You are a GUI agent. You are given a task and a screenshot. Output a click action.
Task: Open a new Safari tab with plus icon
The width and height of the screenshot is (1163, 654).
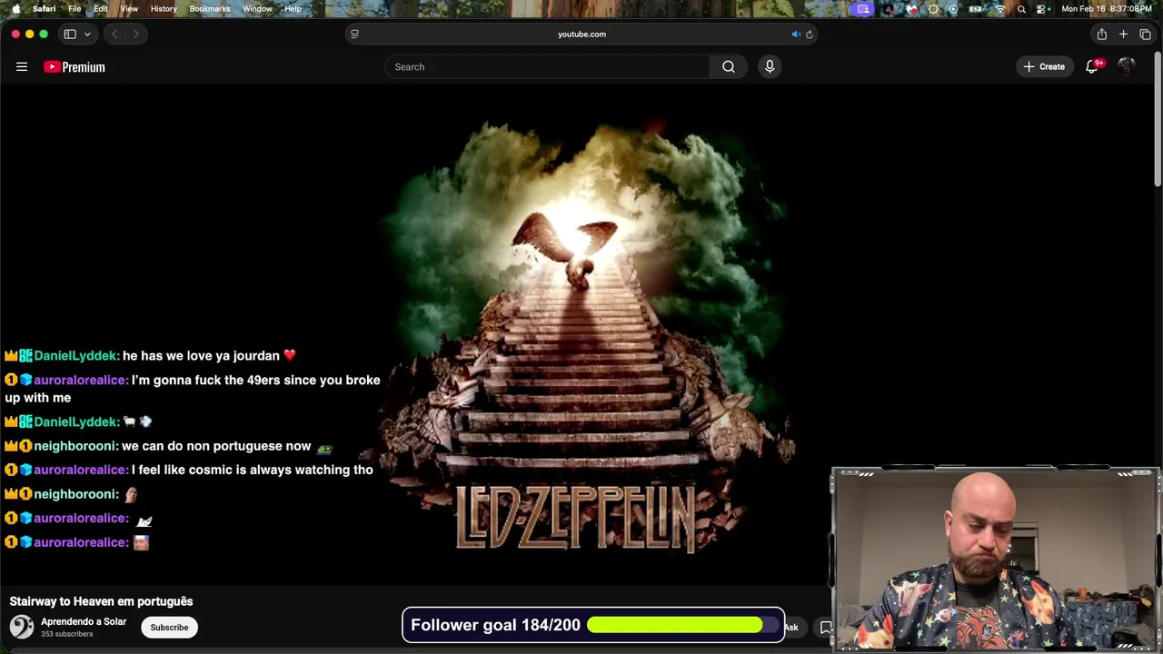point(1123,34)
